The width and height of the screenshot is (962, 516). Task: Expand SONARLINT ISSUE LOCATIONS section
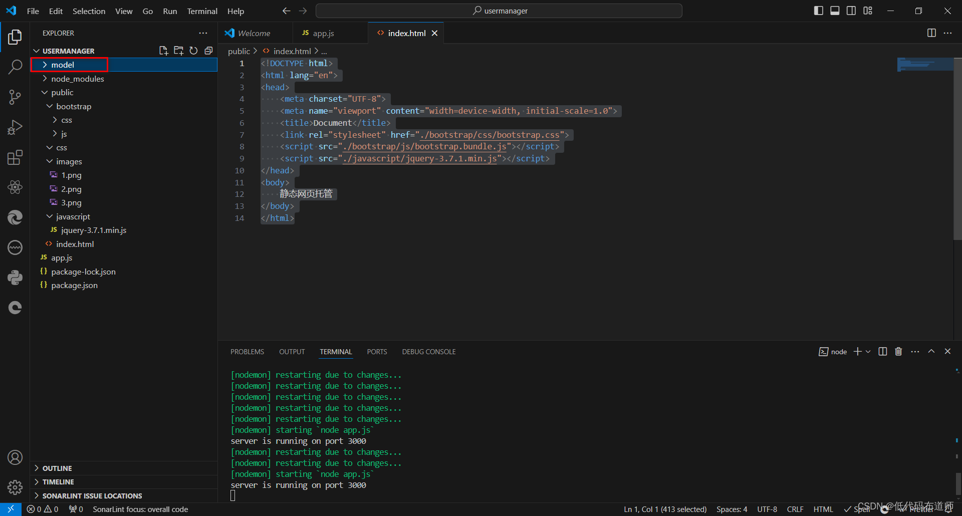point(124,495)
